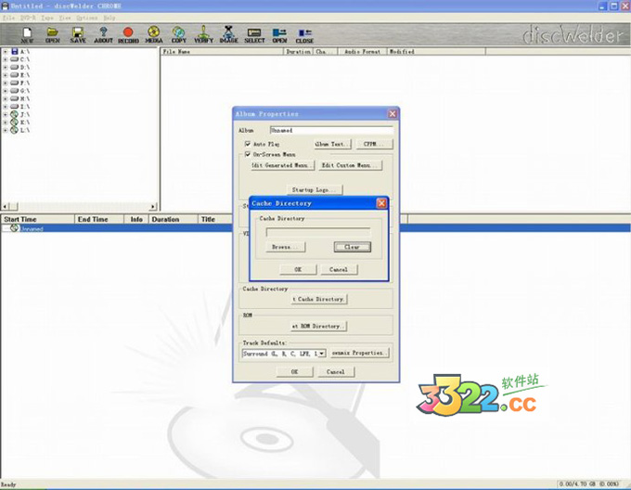Select the D:\ drive icon in tree
This screenshot has width=631, height=490.
click(x=15, y=67)
